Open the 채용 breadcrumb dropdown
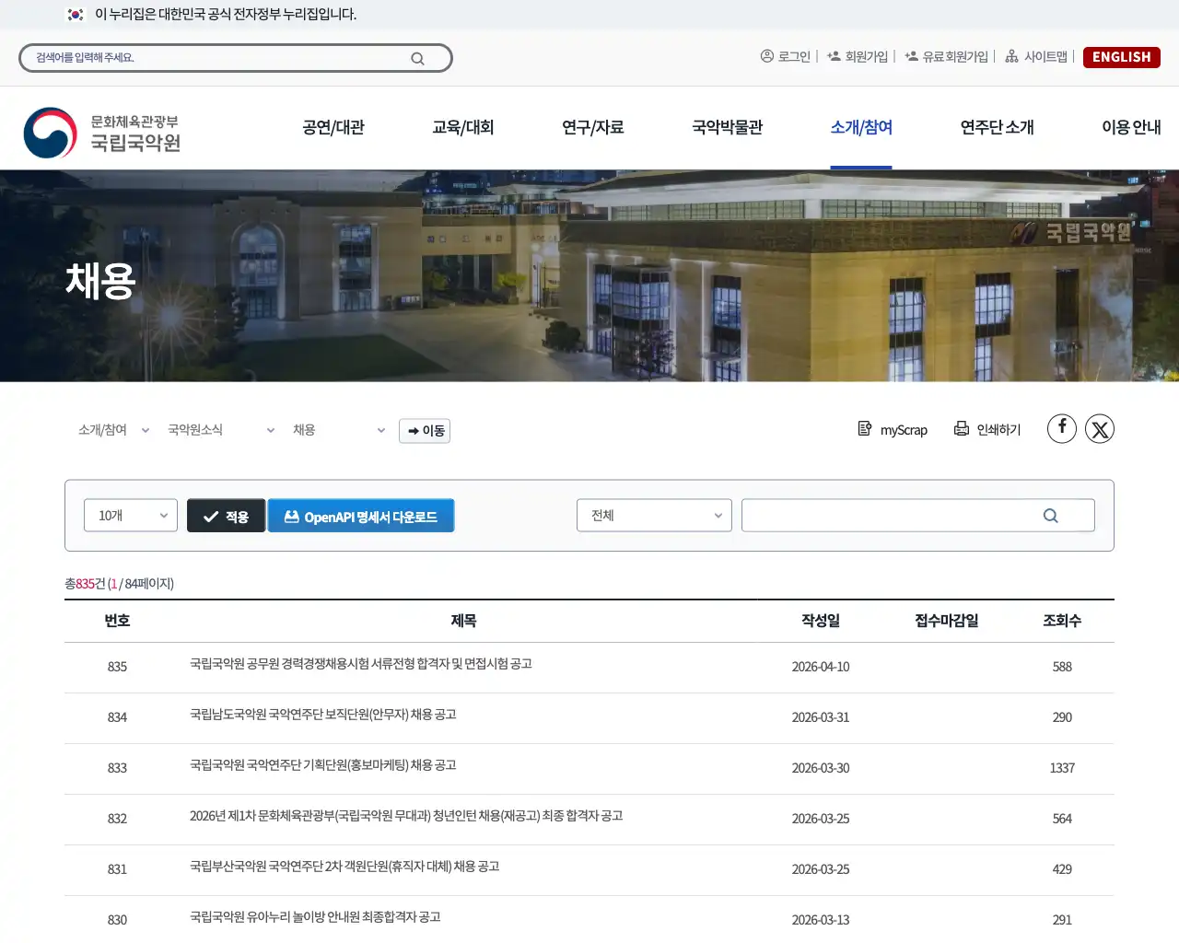Screen dimensions: 1179x943 [x=341, y=429]
